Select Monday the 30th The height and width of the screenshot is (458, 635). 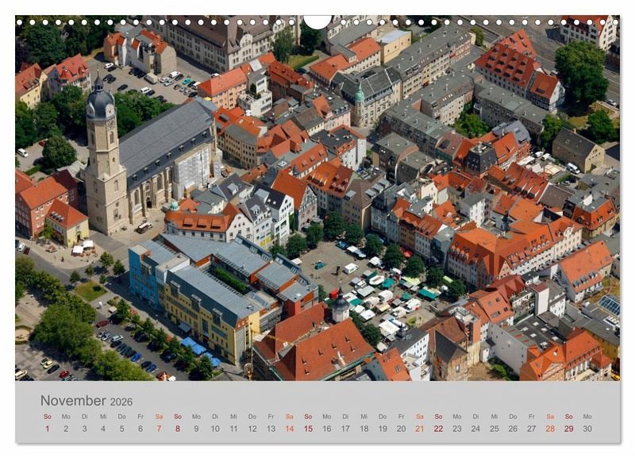[x=587, y=429]
